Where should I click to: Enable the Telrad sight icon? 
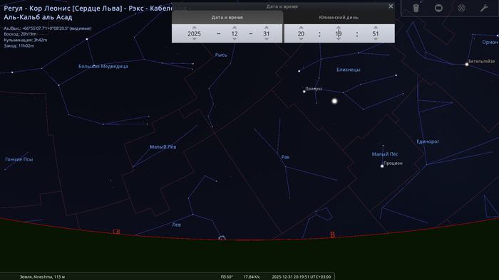pos(461,8)
